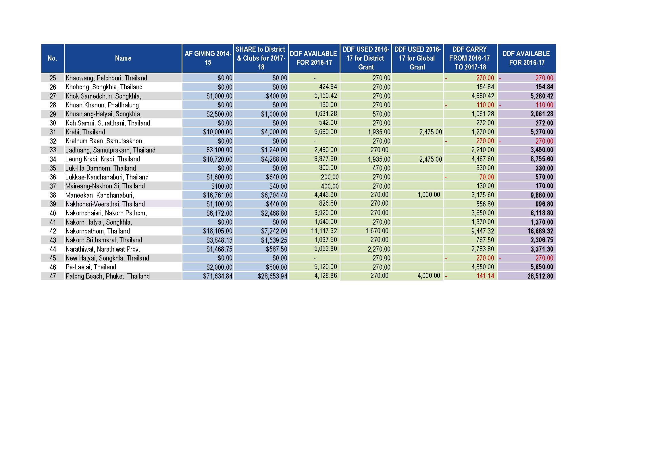Screen dimensions: 672x475
Task: Click "DDF USED 2016-17 for Global Grant" header
Action: pos(417,58)
